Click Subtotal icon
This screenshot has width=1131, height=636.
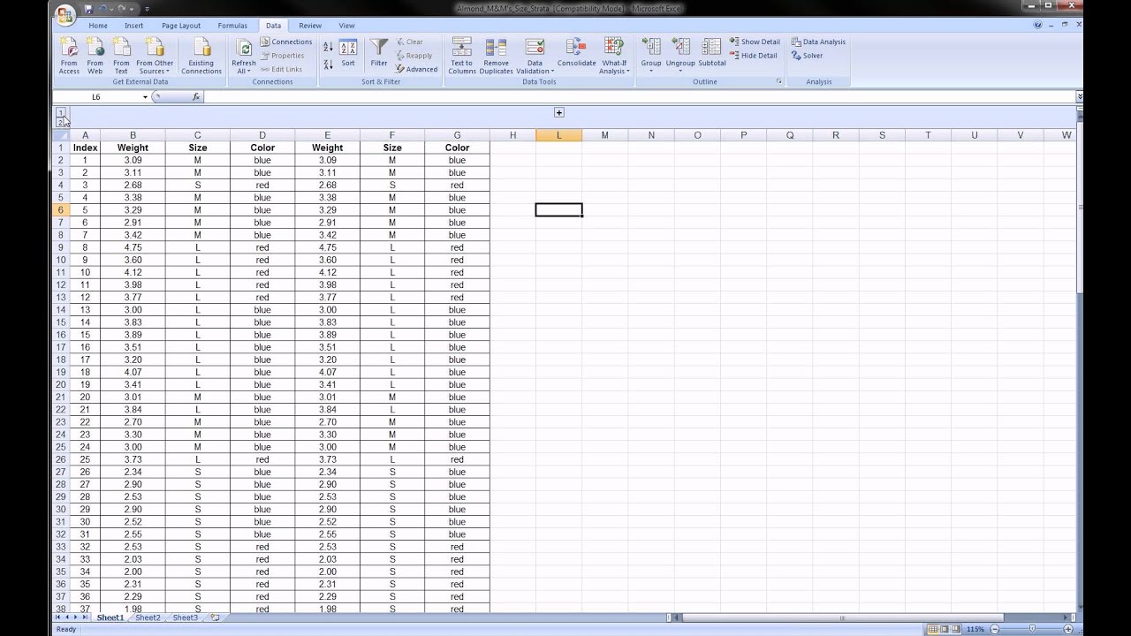(x=711, y=53)
